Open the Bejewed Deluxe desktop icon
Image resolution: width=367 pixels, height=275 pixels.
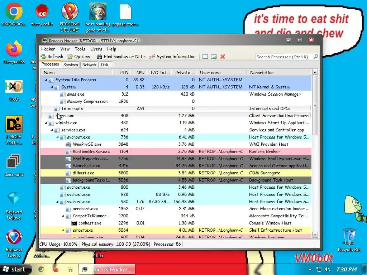tap(14, 206)
